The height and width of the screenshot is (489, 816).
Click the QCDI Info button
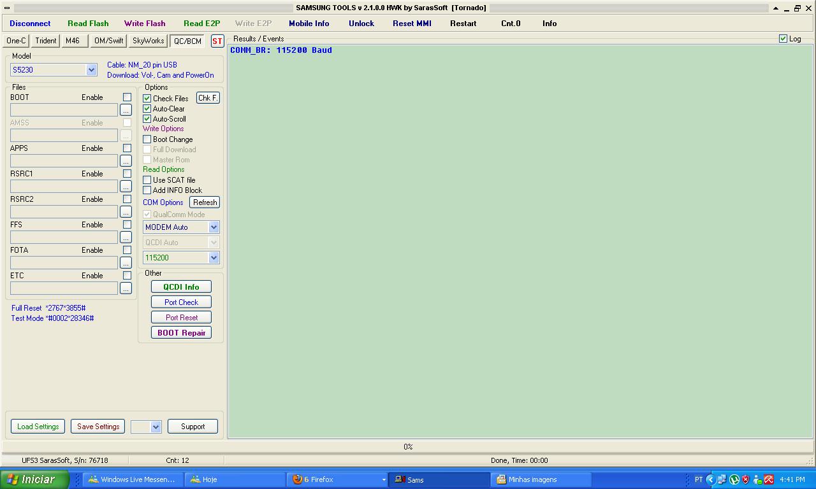181,287
